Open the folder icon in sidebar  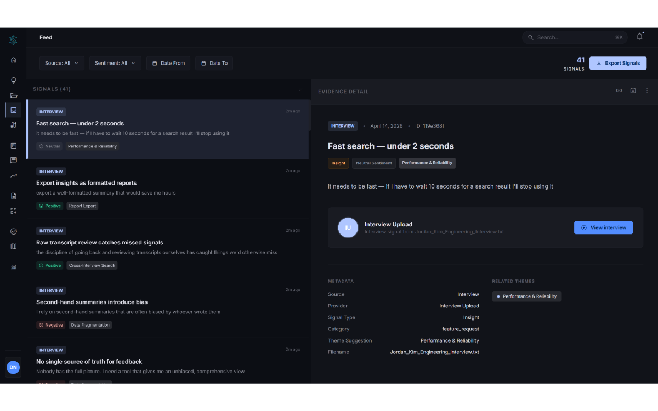click(x=13, y=95)
